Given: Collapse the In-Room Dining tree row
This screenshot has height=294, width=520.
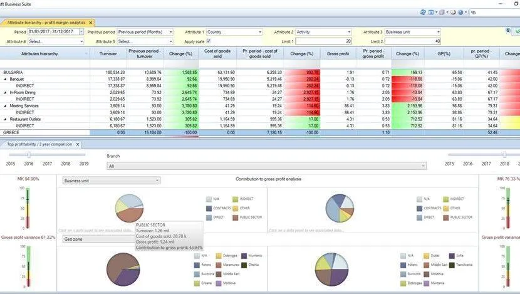Looking at the screenshot, I should (x=5, y=93).
